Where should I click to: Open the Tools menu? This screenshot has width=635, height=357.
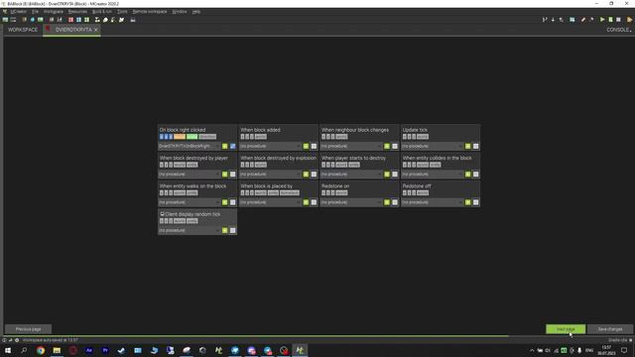click(122, 12)
